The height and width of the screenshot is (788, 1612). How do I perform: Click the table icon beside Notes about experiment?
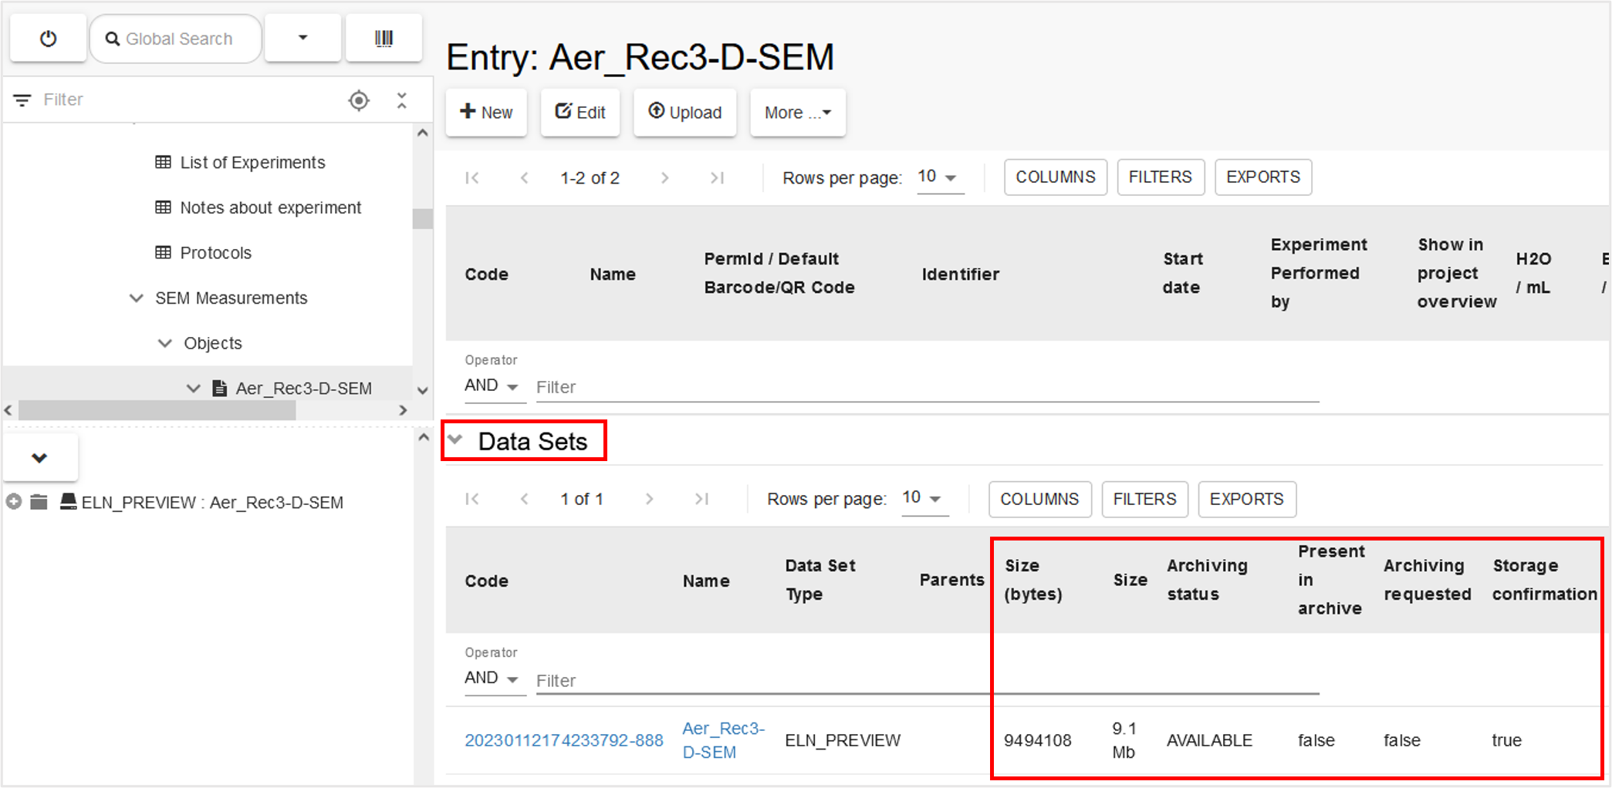(x=163, y=207)
